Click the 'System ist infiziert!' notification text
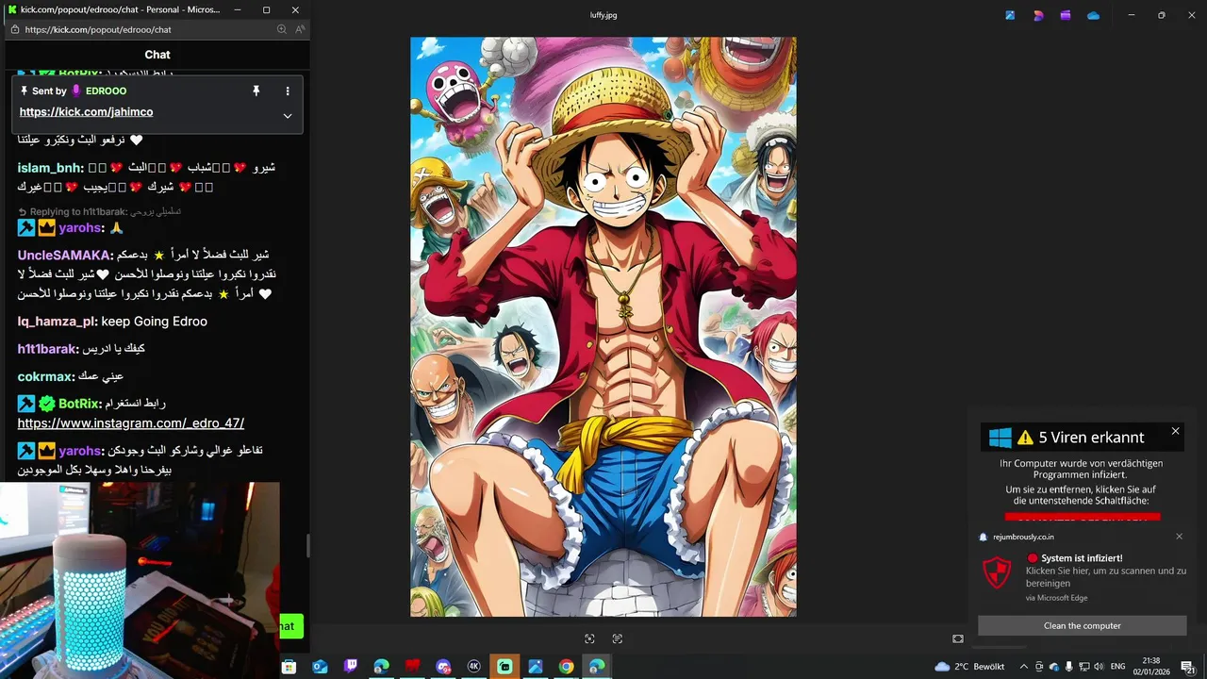The width and height of the screenshot is (1207, 679). click(1082, 558)
